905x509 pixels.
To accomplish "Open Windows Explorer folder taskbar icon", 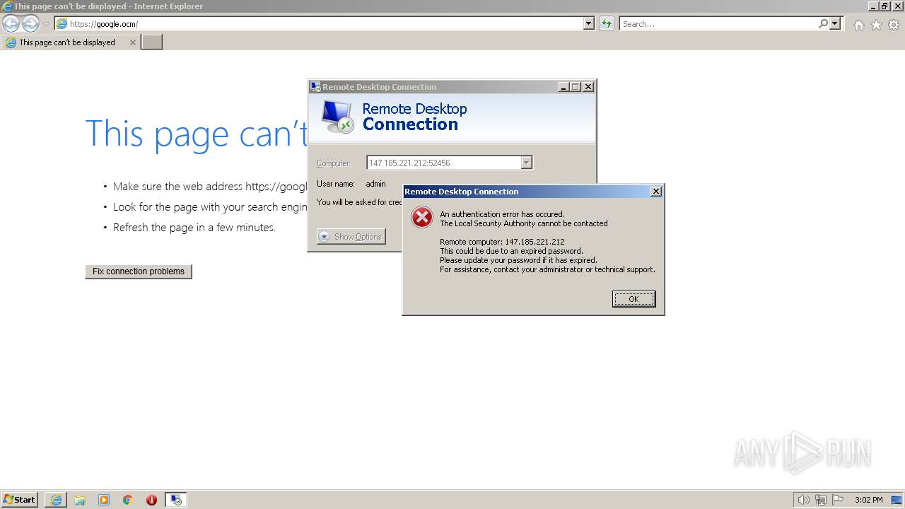I will tap(80, 500).
